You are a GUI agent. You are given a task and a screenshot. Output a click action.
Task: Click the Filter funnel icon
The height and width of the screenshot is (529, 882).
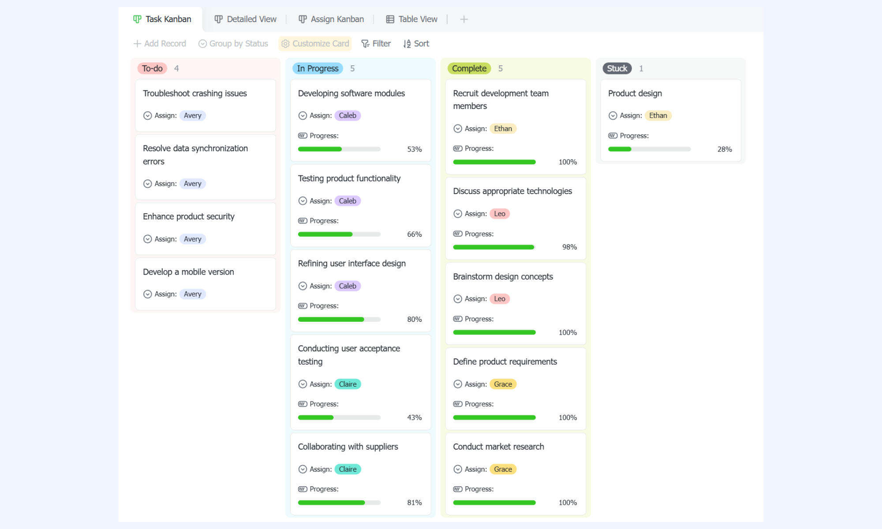pos(365,44)
